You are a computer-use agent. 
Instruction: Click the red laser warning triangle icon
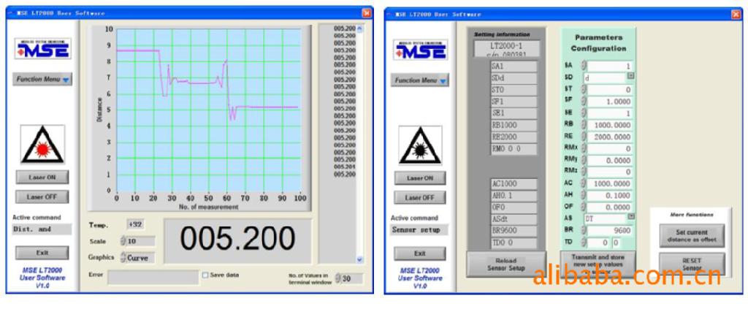(42, 143)
